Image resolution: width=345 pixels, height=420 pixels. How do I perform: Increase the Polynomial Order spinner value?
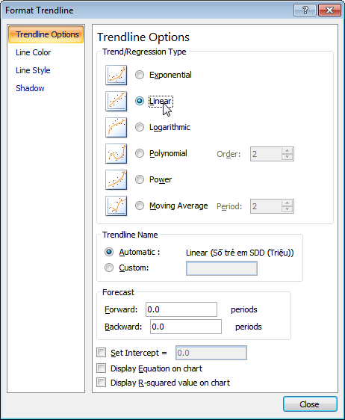287,151
